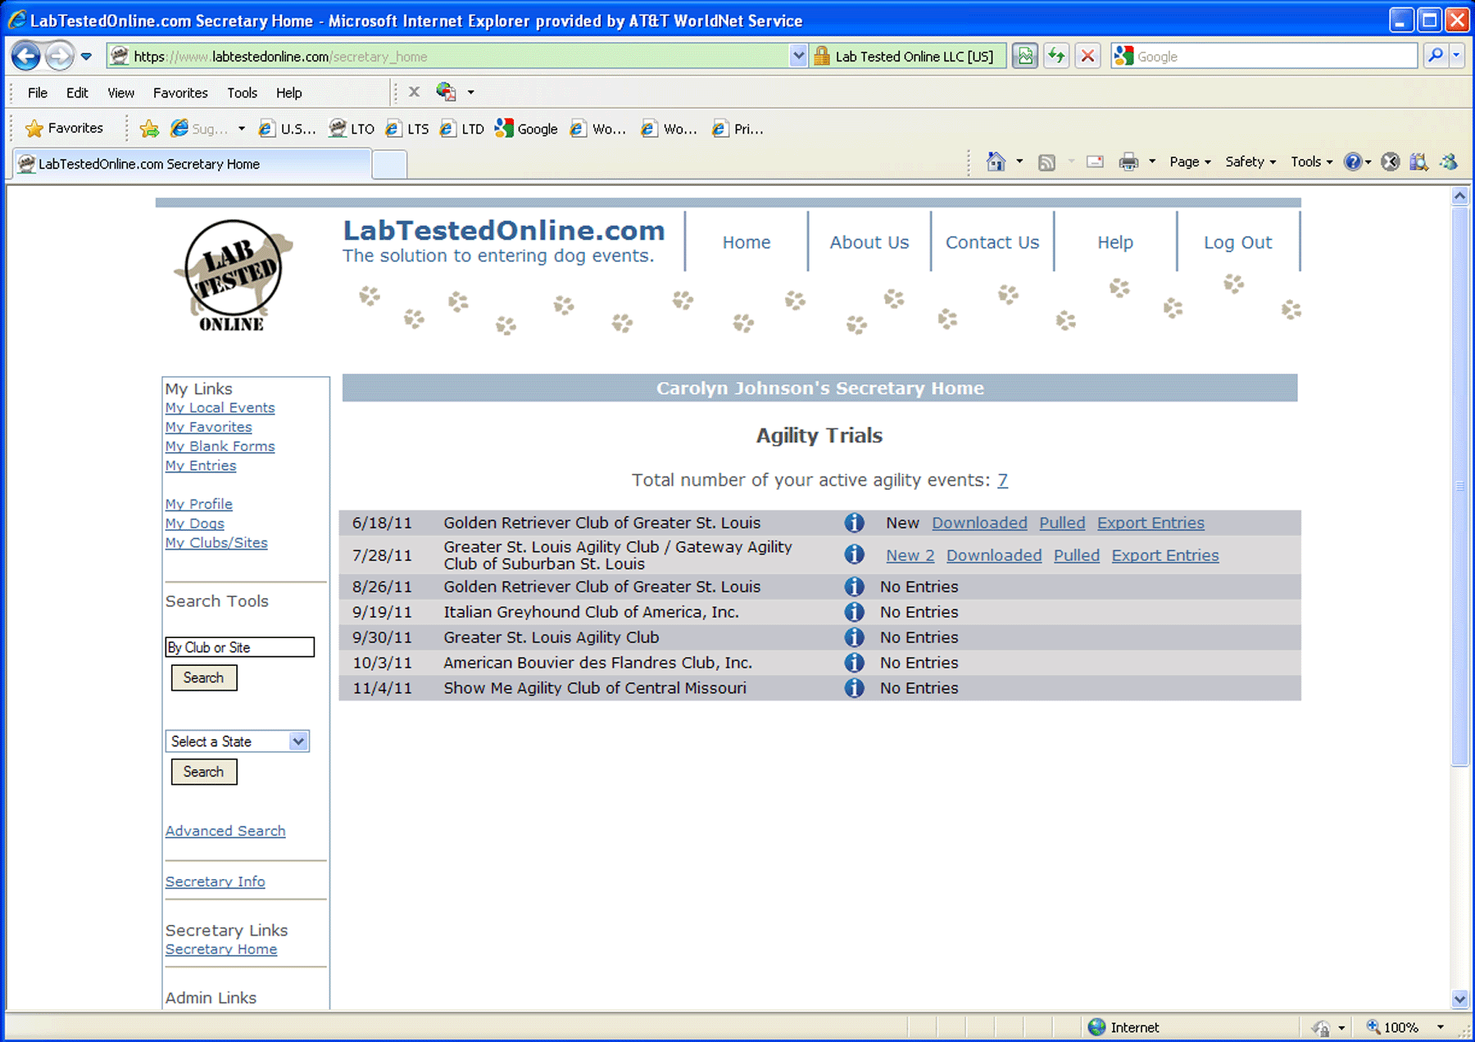Screen dimensions: 1475x1042
Task: Click the Lab Tested Online logo
Action: (233, 275)
